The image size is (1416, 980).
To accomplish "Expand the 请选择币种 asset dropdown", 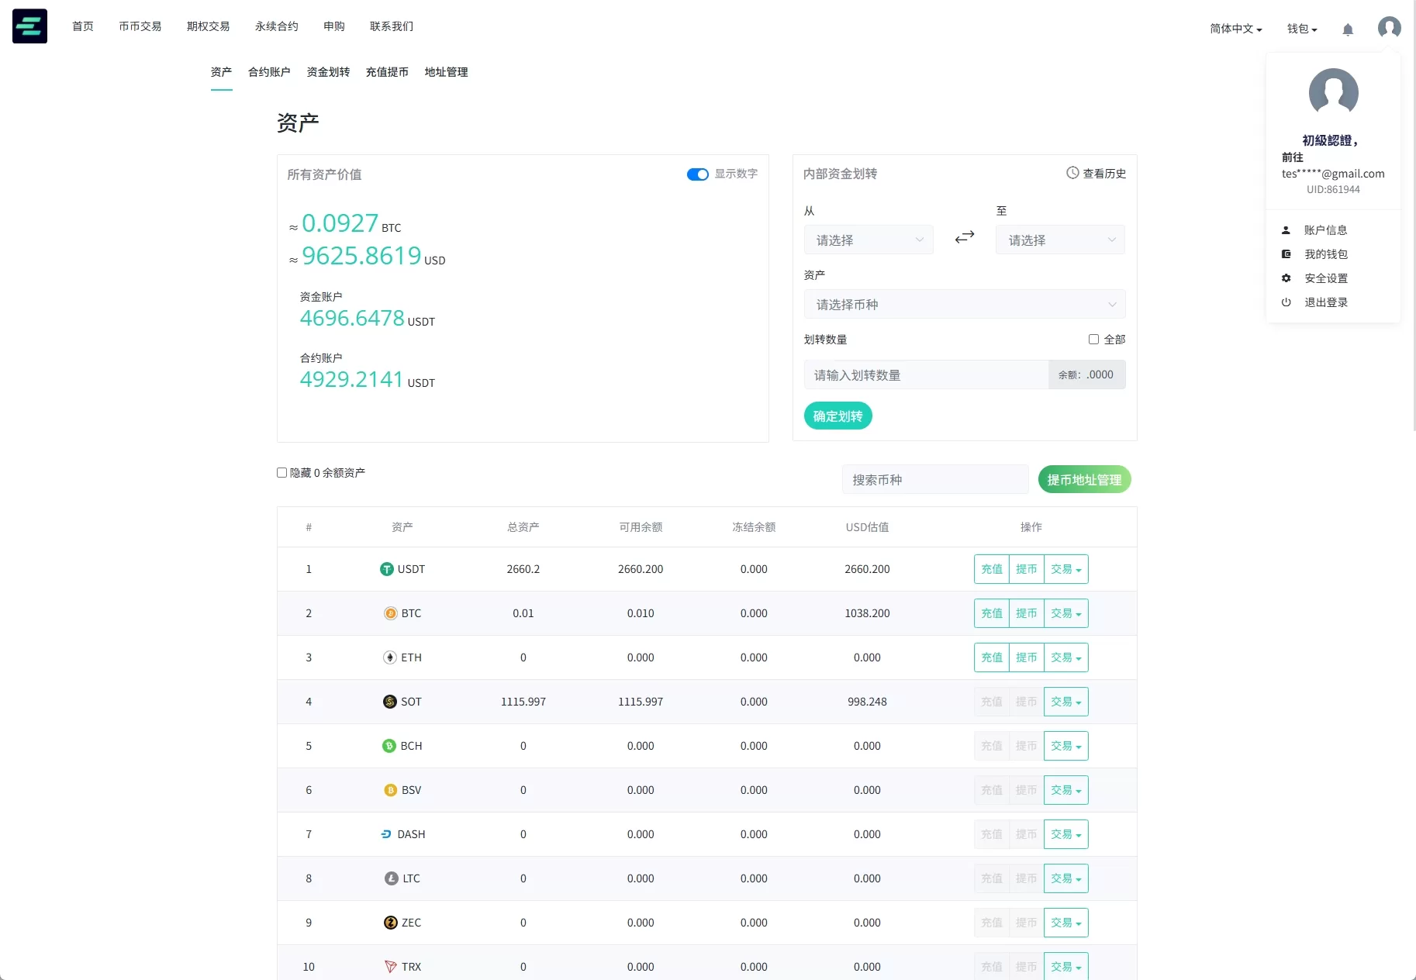I will pos(964,305).
